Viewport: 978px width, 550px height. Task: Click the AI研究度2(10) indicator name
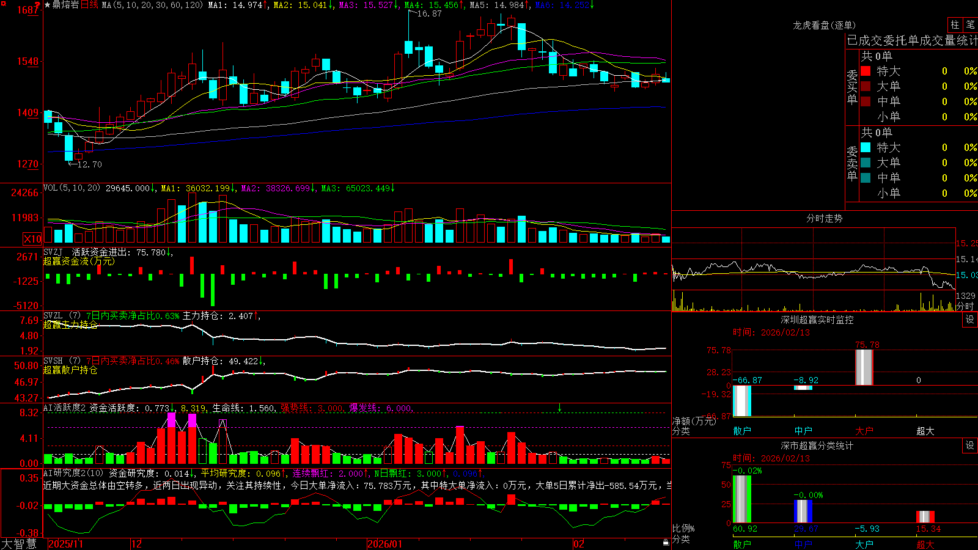pyautogui.click(x=73, y=473)
